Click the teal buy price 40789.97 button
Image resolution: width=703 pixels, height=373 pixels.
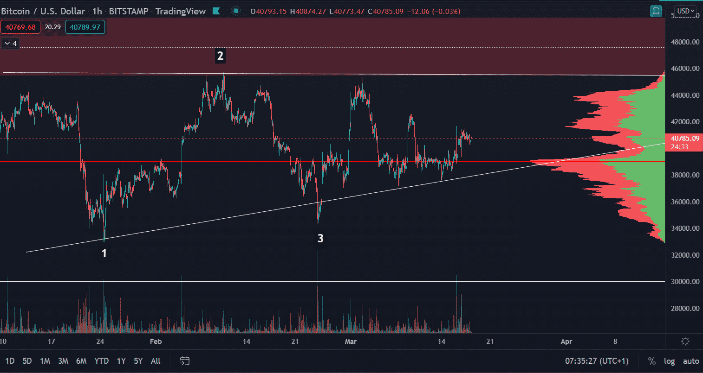(85, 27)
